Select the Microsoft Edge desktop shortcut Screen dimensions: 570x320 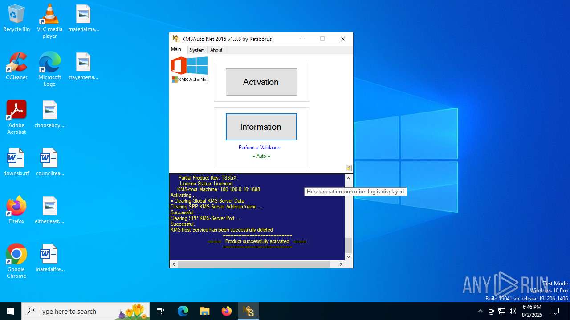coord(49,69)
